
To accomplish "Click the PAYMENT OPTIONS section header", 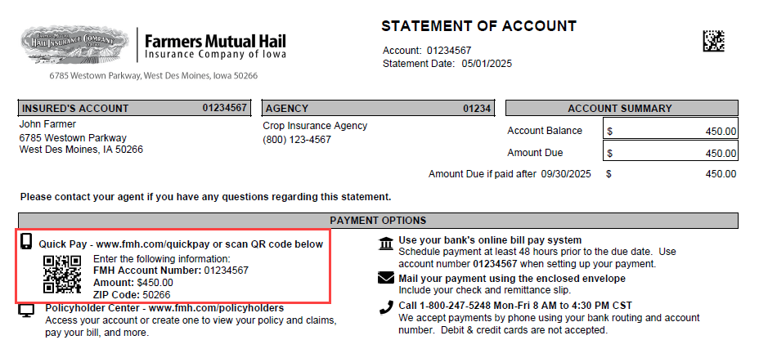I will (x=379, y=221).
